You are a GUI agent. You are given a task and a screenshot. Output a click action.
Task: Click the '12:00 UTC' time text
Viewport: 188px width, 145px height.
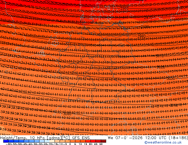pos(156,138)
